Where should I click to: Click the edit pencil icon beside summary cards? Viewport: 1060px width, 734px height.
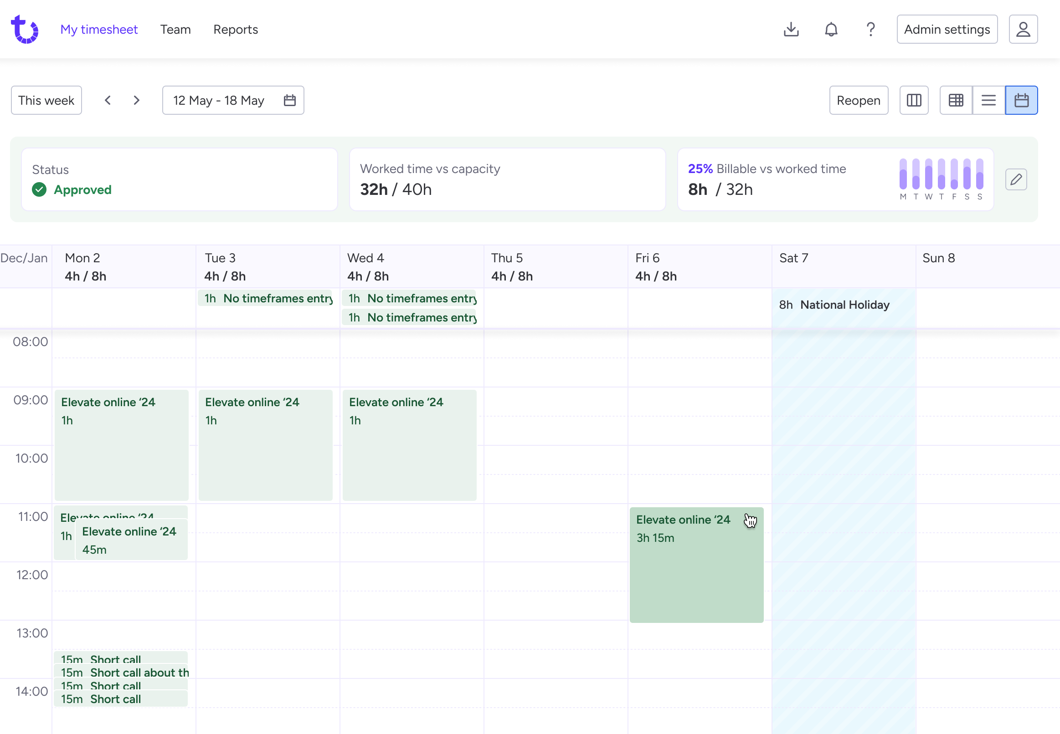point(1016,179)
